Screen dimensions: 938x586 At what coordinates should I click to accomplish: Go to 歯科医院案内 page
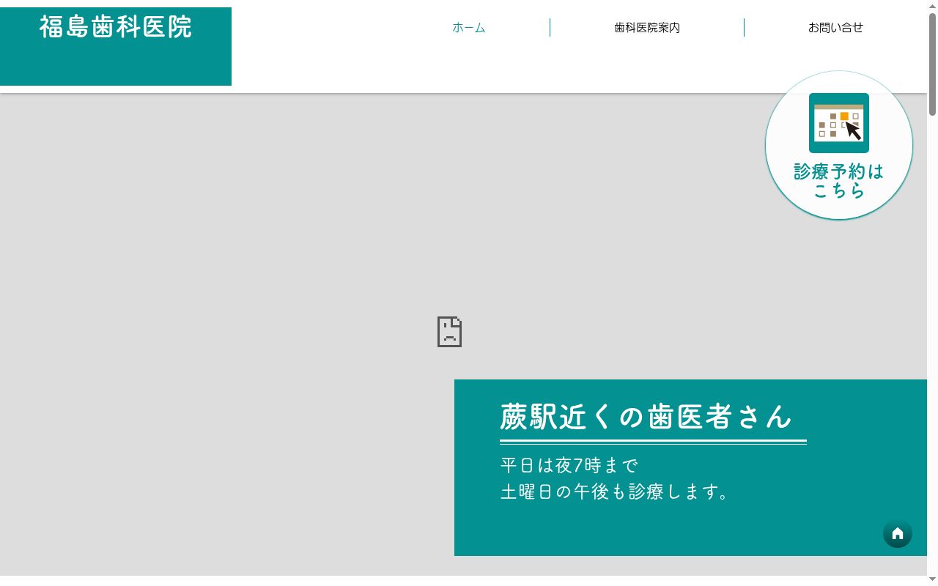(647, 28)
